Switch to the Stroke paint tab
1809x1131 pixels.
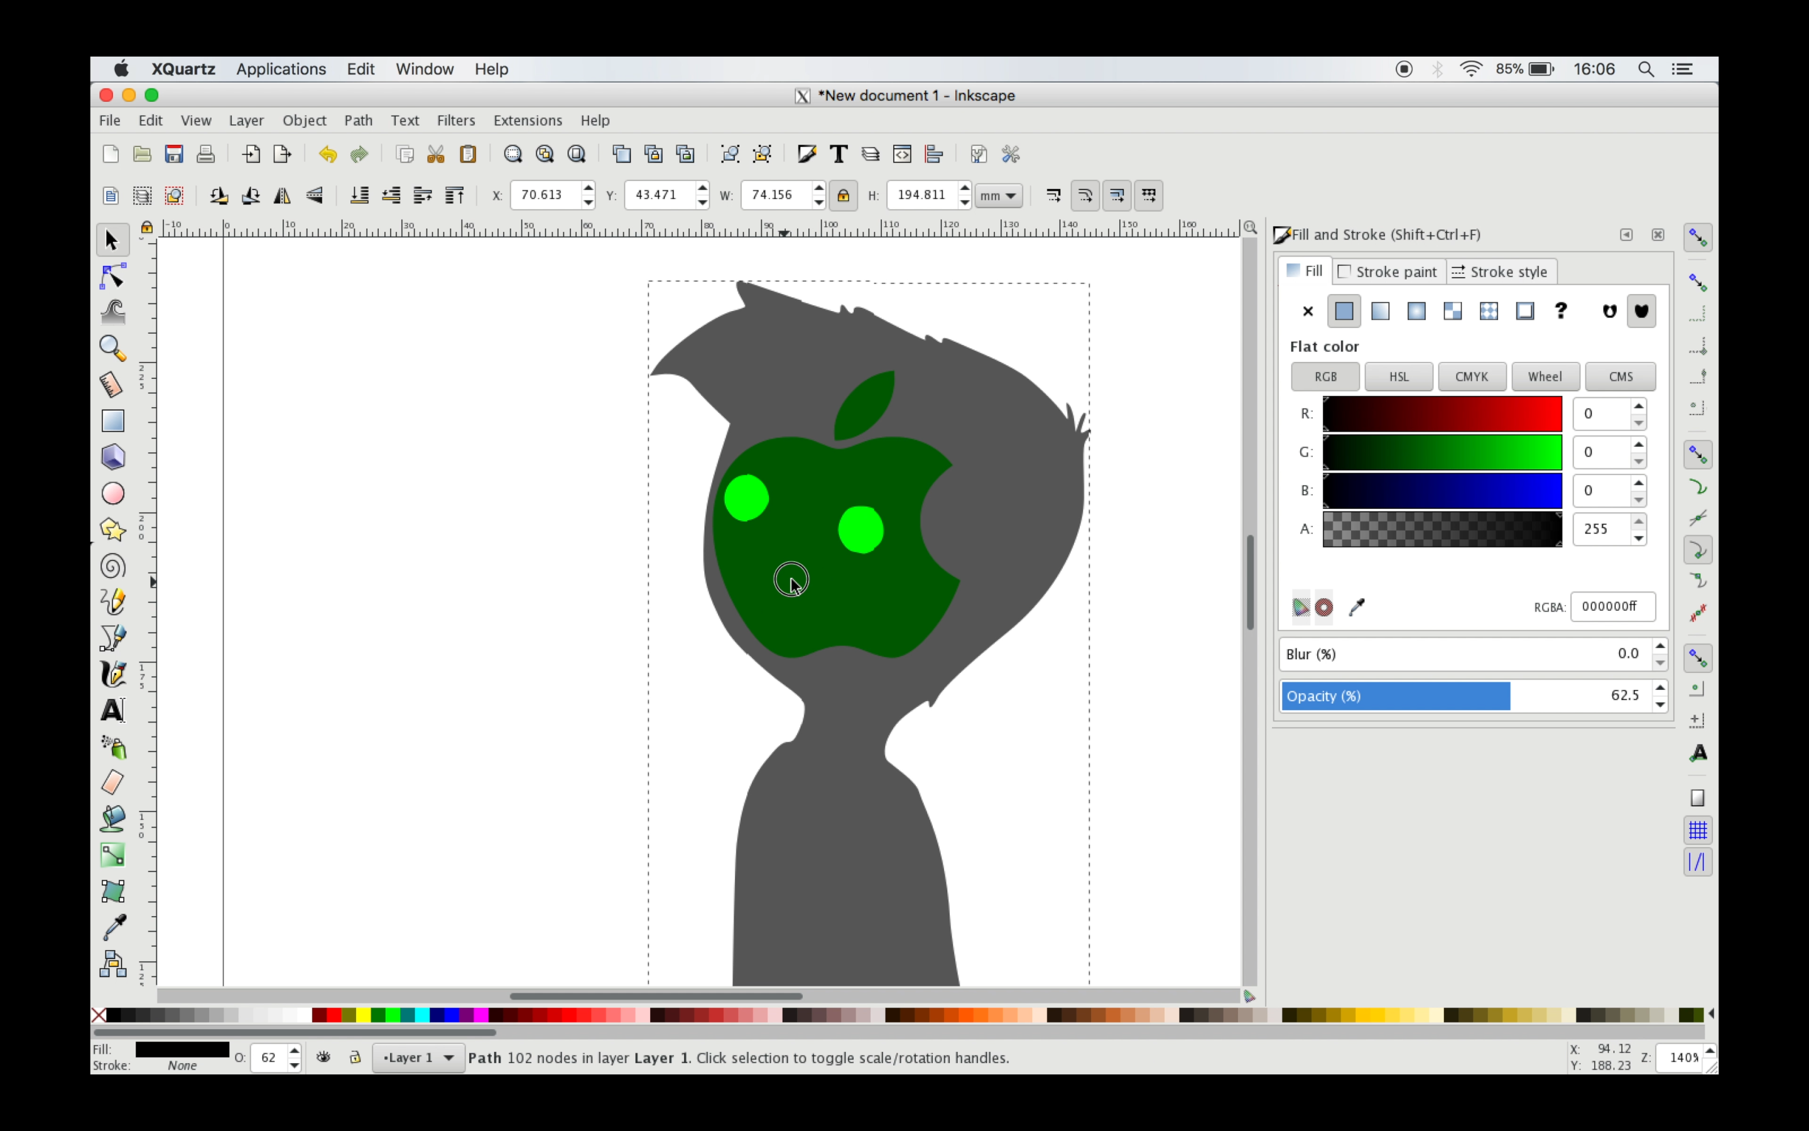click(1388, 271)
